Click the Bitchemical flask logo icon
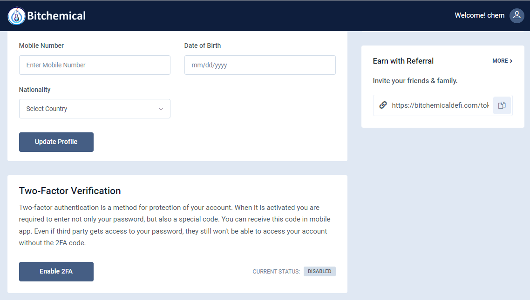Screen dimensions: 530x300 tap(17, 16)
